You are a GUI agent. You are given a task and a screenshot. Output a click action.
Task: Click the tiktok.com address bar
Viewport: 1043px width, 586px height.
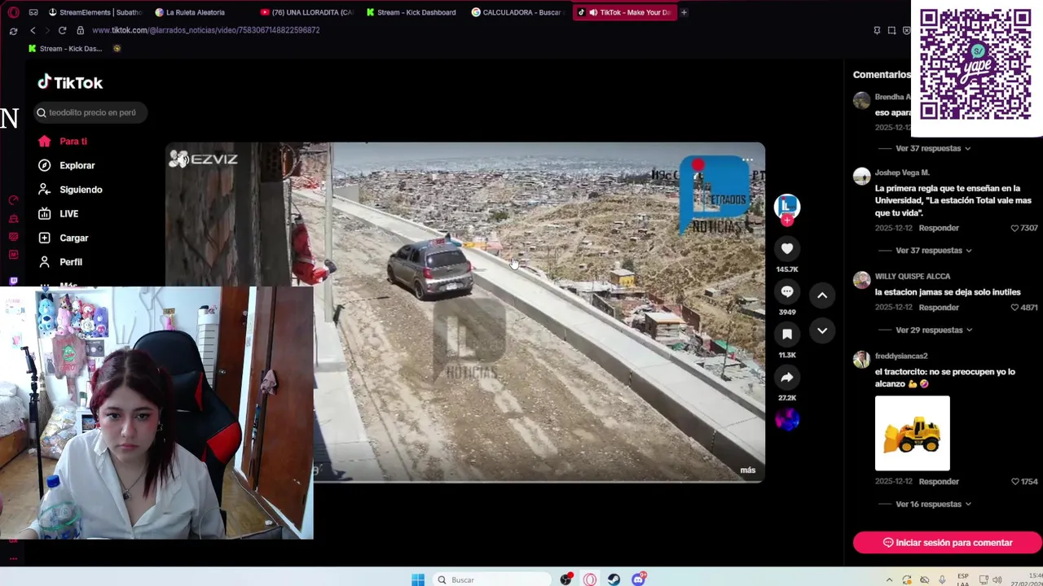coord(205,30)
